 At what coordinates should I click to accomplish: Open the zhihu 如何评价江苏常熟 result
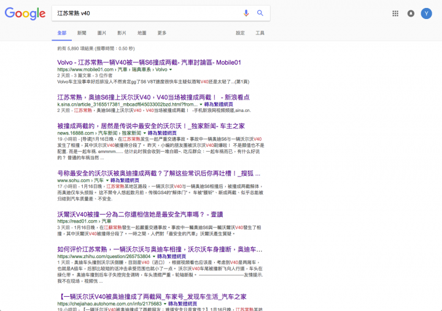click(160, 249)
